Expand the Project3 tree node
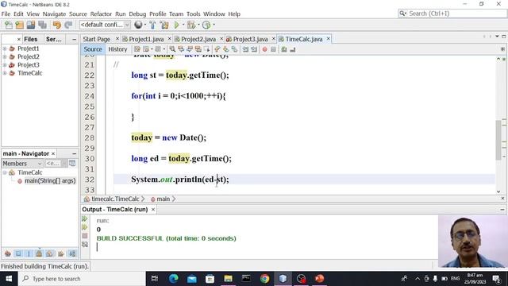The height and width of the screenshot is (286, 508). [5, 65]
